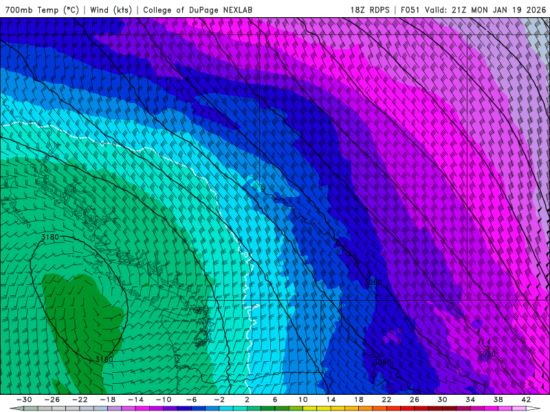Click the 3060 height contour label
This screenshot has height=412, width=550.
point(373,282)
